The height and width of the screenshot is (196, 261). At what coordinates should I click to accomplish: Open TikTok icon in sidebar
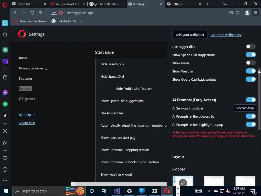5,116
